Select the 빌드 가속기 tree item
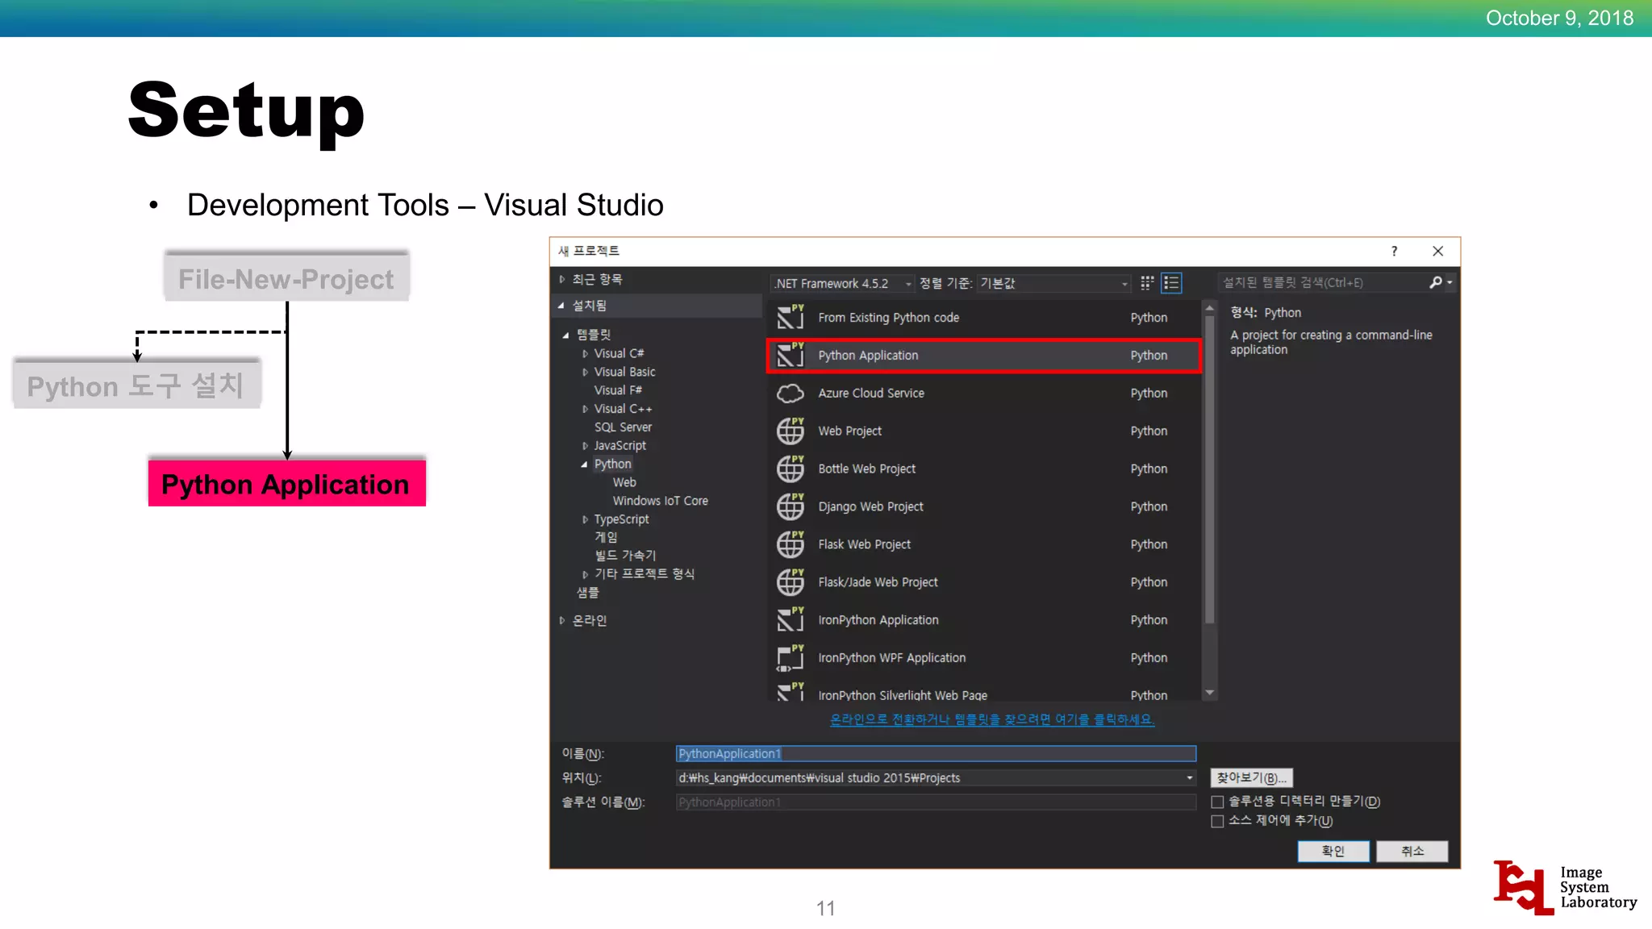Image resolution: width=1652 pixels, height=929 pixels. (625, 556)
